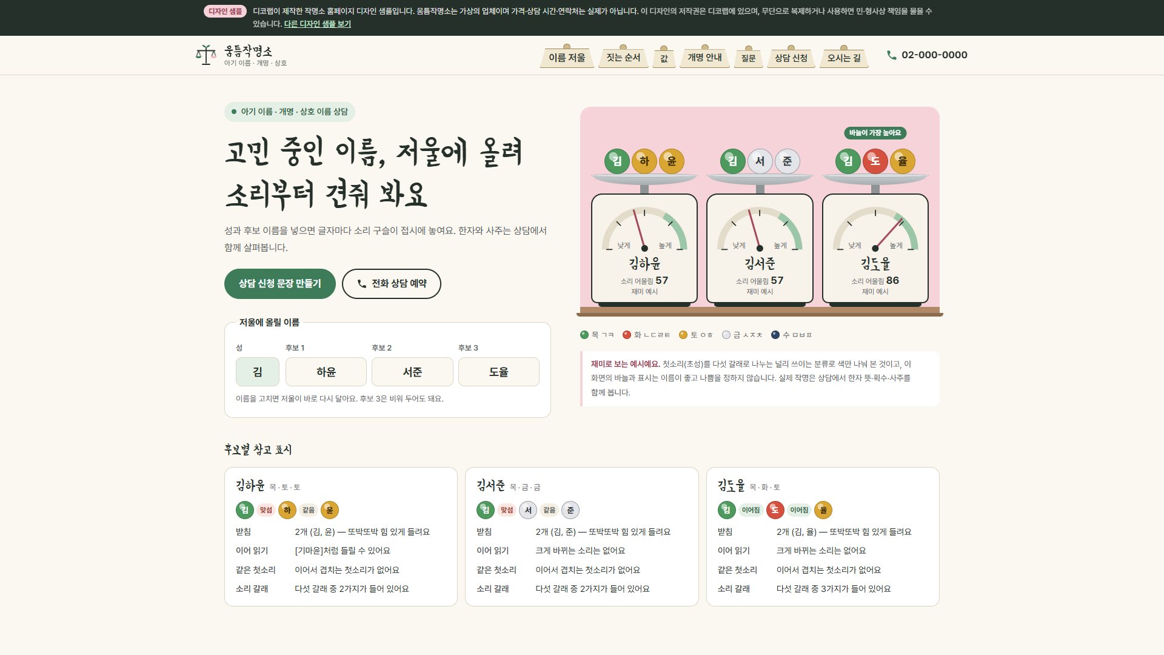1164x655 pixels.
Task: Click the 디자인 샘플 badge in the top banner
Action: click(226, 12)
